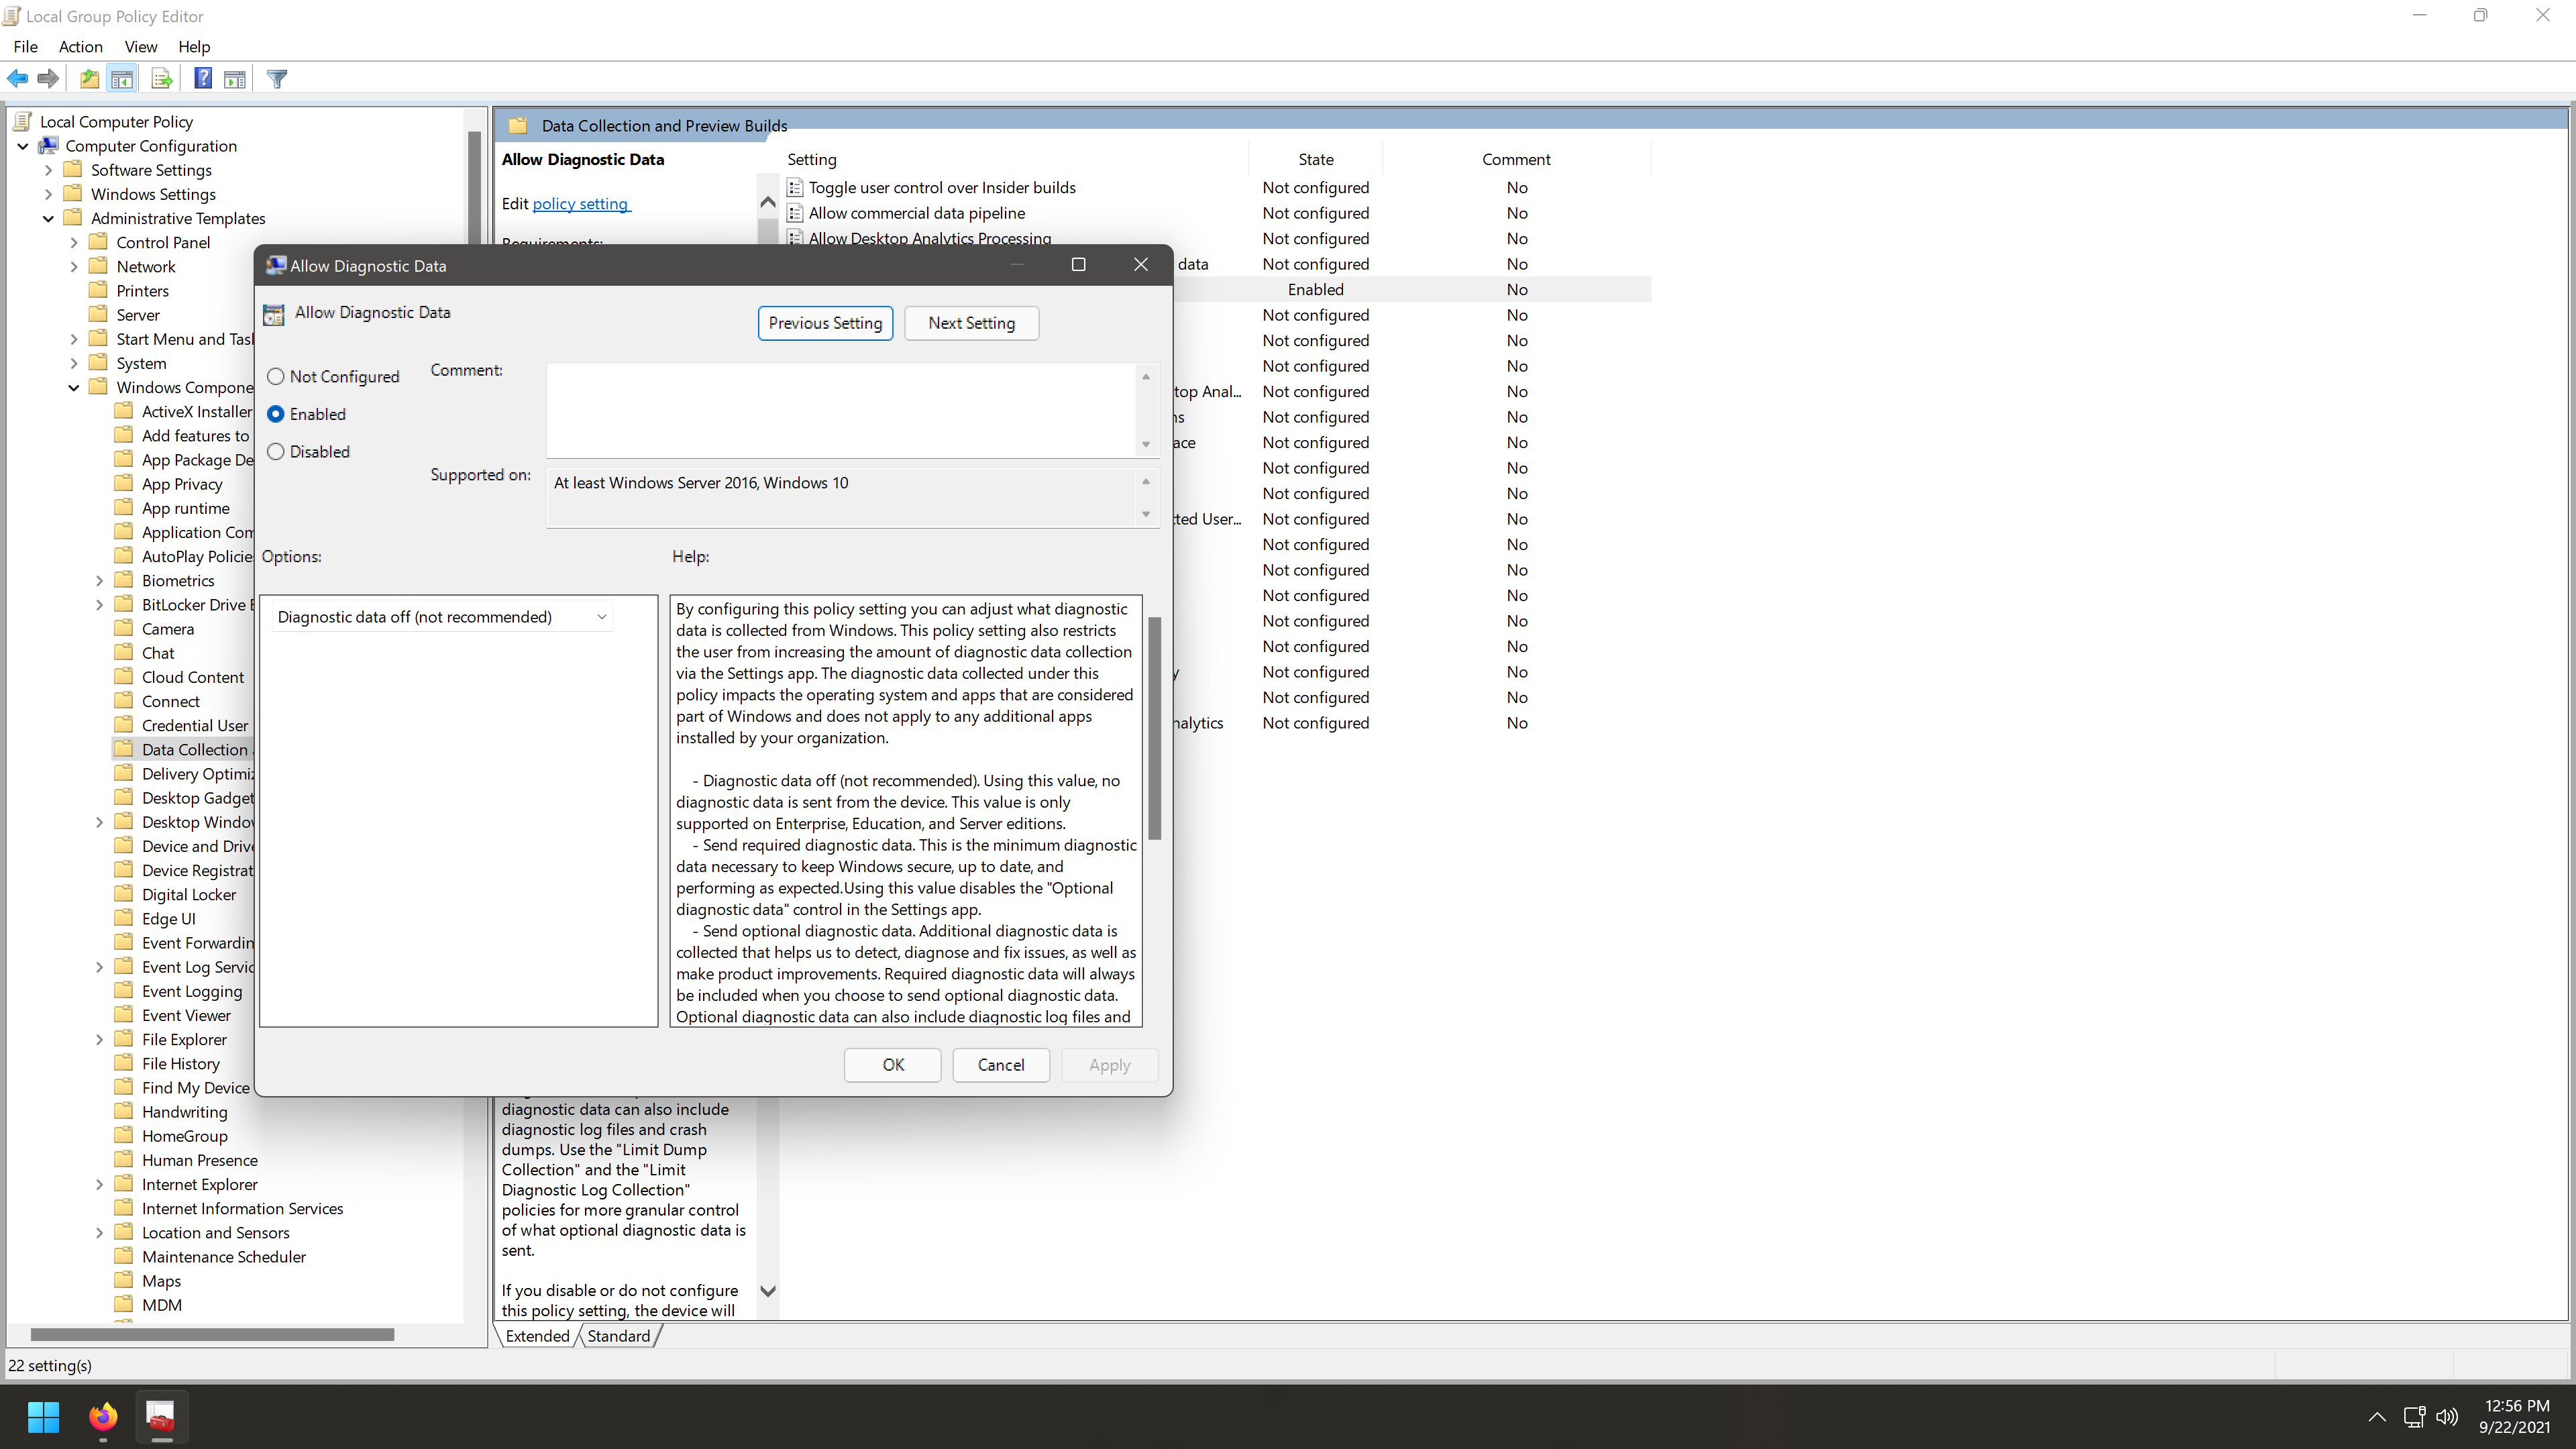Click the Next Setting button
Screen dimensions: 2576x1449
click(x=971, y=323)
